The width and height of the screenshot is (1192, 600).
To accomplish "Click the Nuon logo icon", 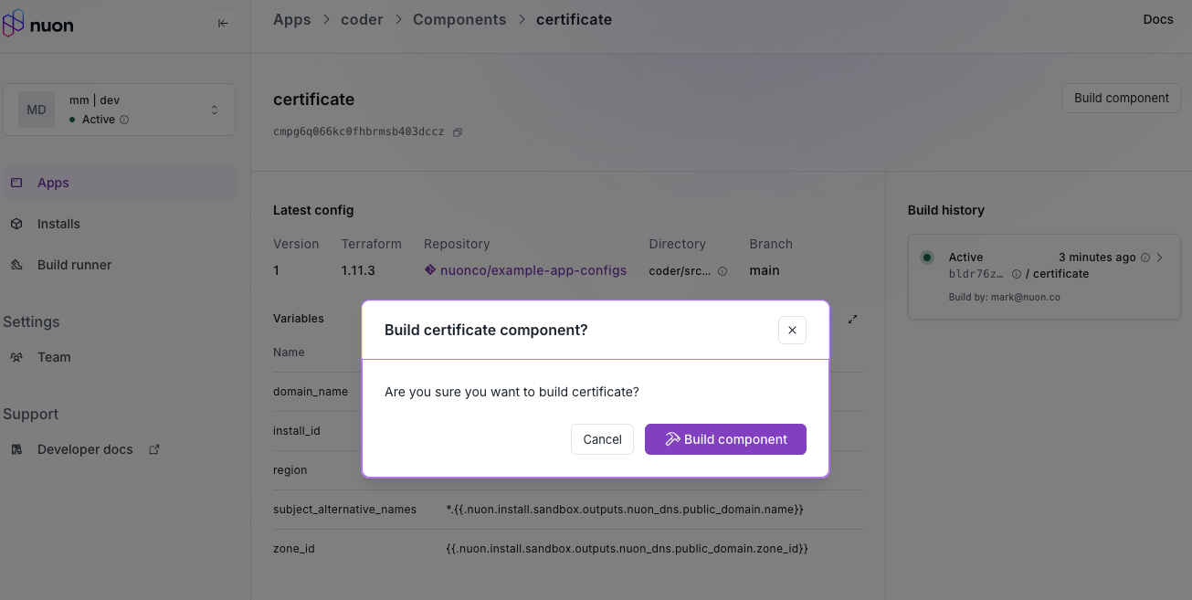I will 13,24.
